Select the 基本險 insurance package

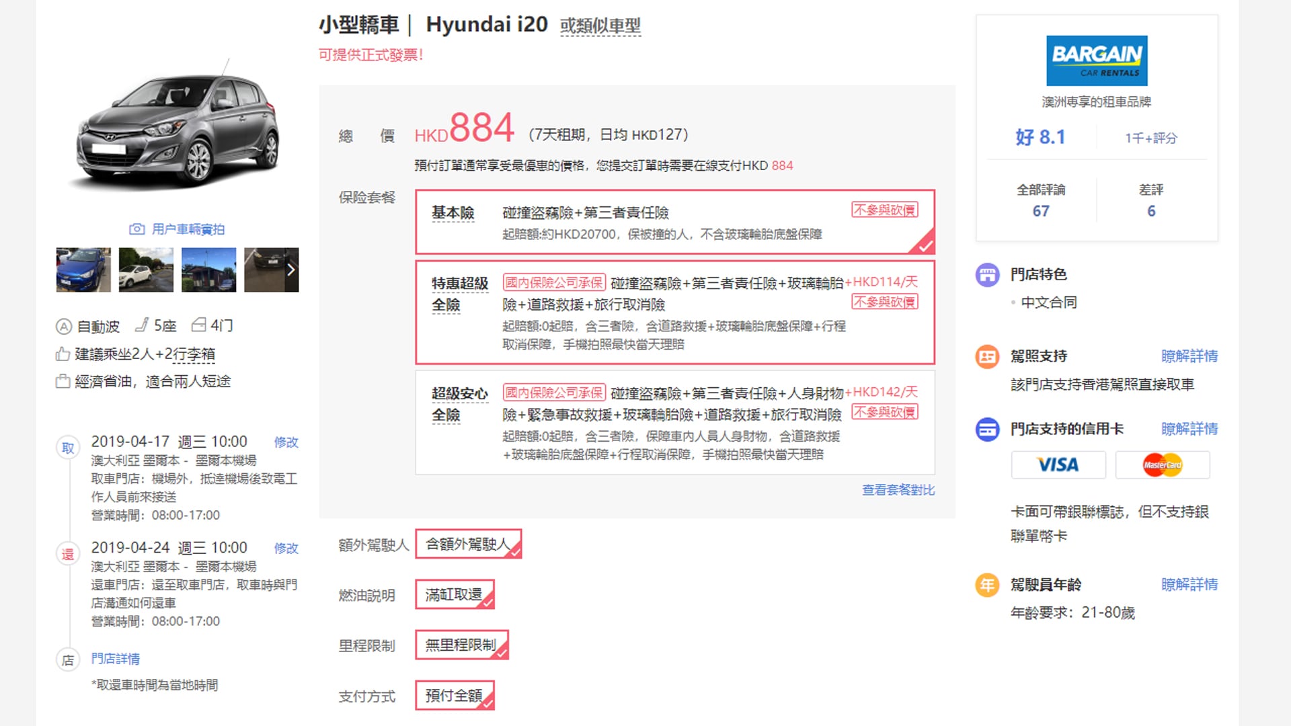[x=674, y=222]
